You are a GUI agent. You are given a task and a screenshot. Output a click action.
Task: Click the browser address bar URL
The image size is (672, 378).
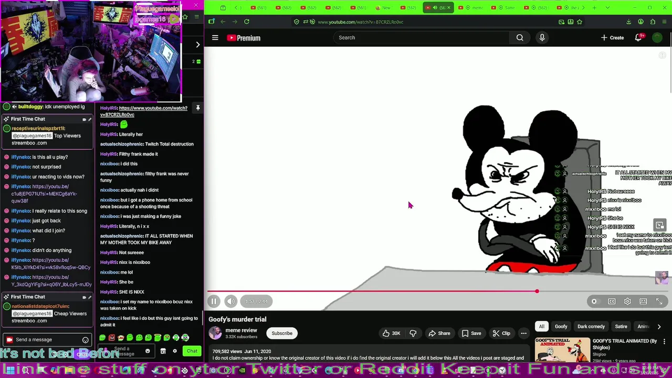tap(360, 22)
